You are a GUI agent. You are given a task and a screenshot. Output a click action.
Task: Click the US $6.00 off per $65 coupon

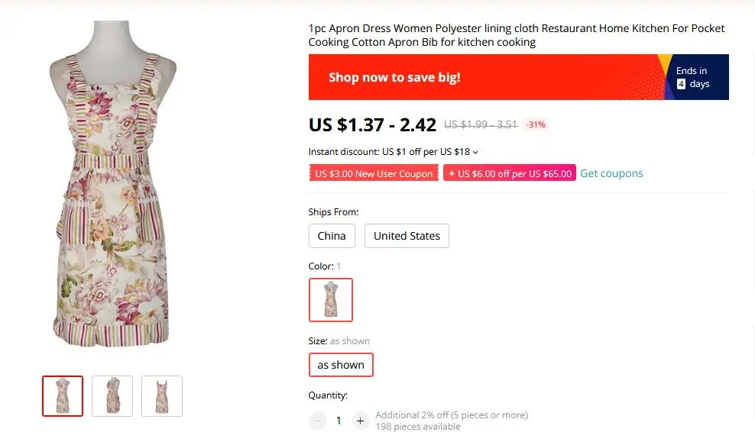click(x=510, y=173)
